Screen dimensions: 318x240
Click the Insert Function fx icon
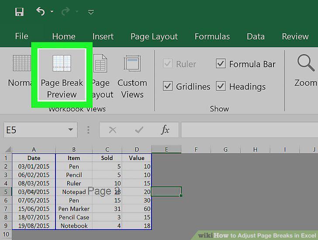(x=165, y=130)
